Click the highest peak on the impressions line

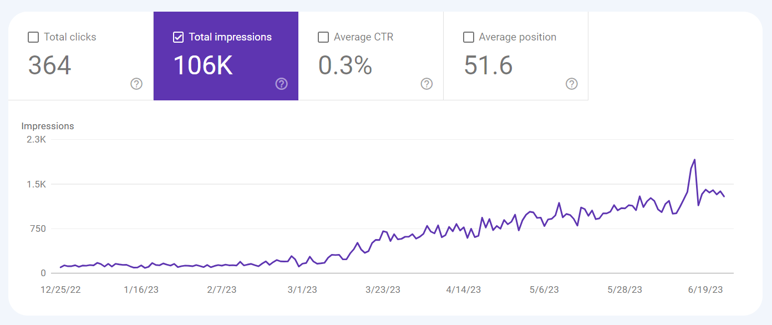click(694, 160)
